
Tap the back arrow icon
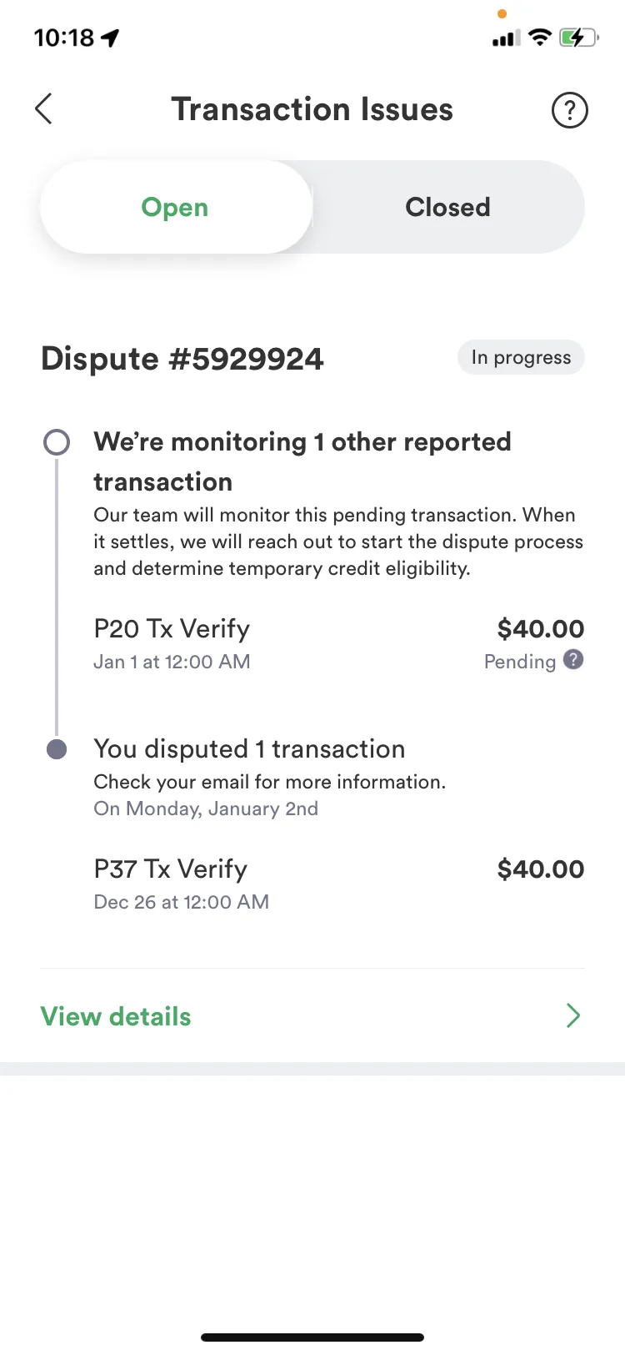tap(44, 109)
